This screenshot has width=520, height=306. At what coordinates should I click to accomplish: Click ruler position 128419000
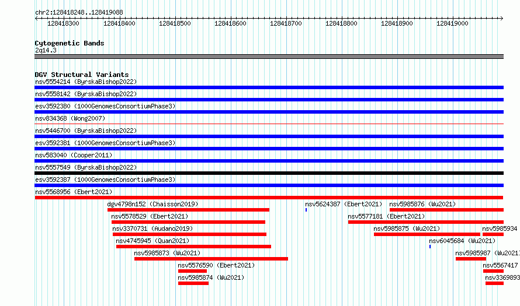click(x=452, y=23)
